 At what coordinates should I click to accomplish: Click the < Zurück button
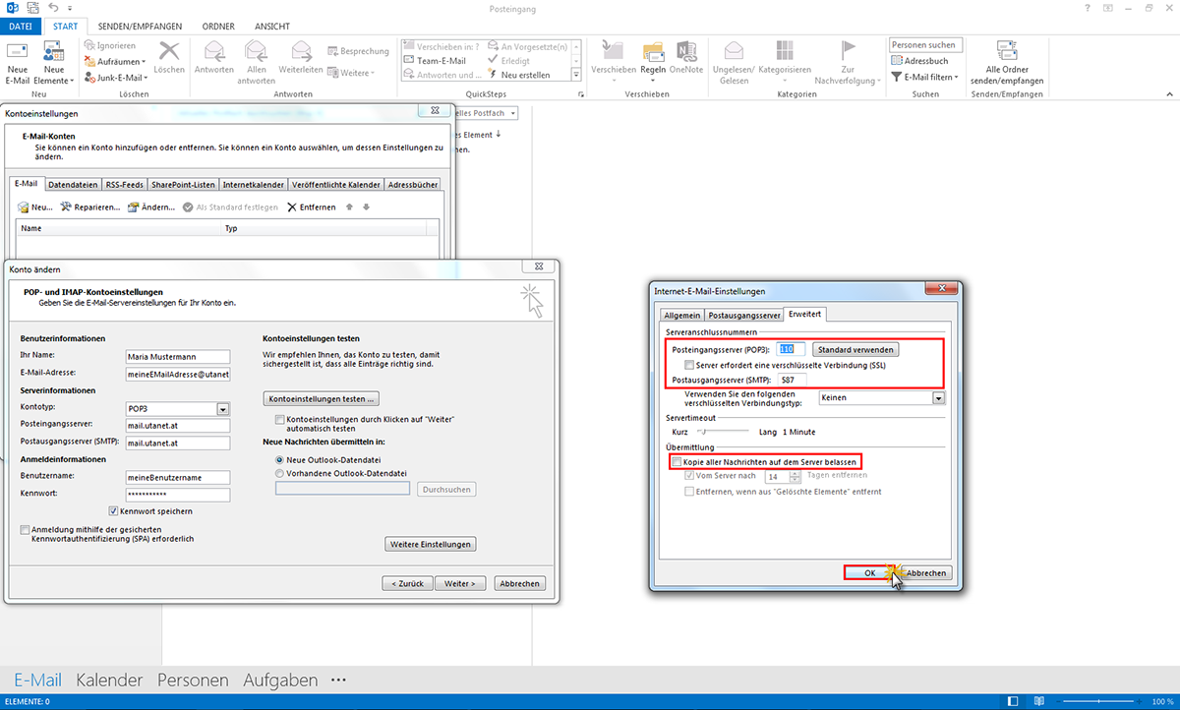tap(407, 583)
